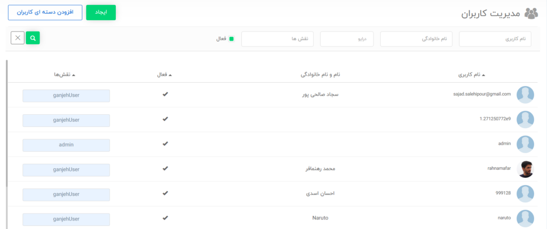Click ganjehUser role of sajad.salehipour@gmail.com
This screenshot has height=229, width=547.
point(66,96)
